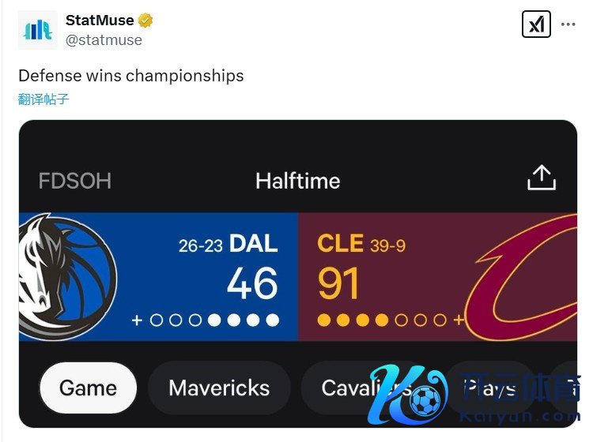Screen dimensions: 593x442
Task: Open the Plays tab
Action: click(x=490, y=388)
